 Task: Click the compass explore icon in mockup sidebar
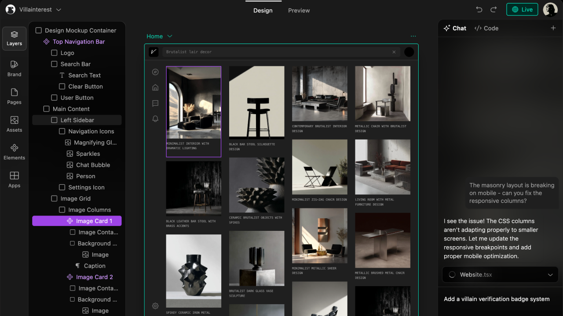(155, 72)
